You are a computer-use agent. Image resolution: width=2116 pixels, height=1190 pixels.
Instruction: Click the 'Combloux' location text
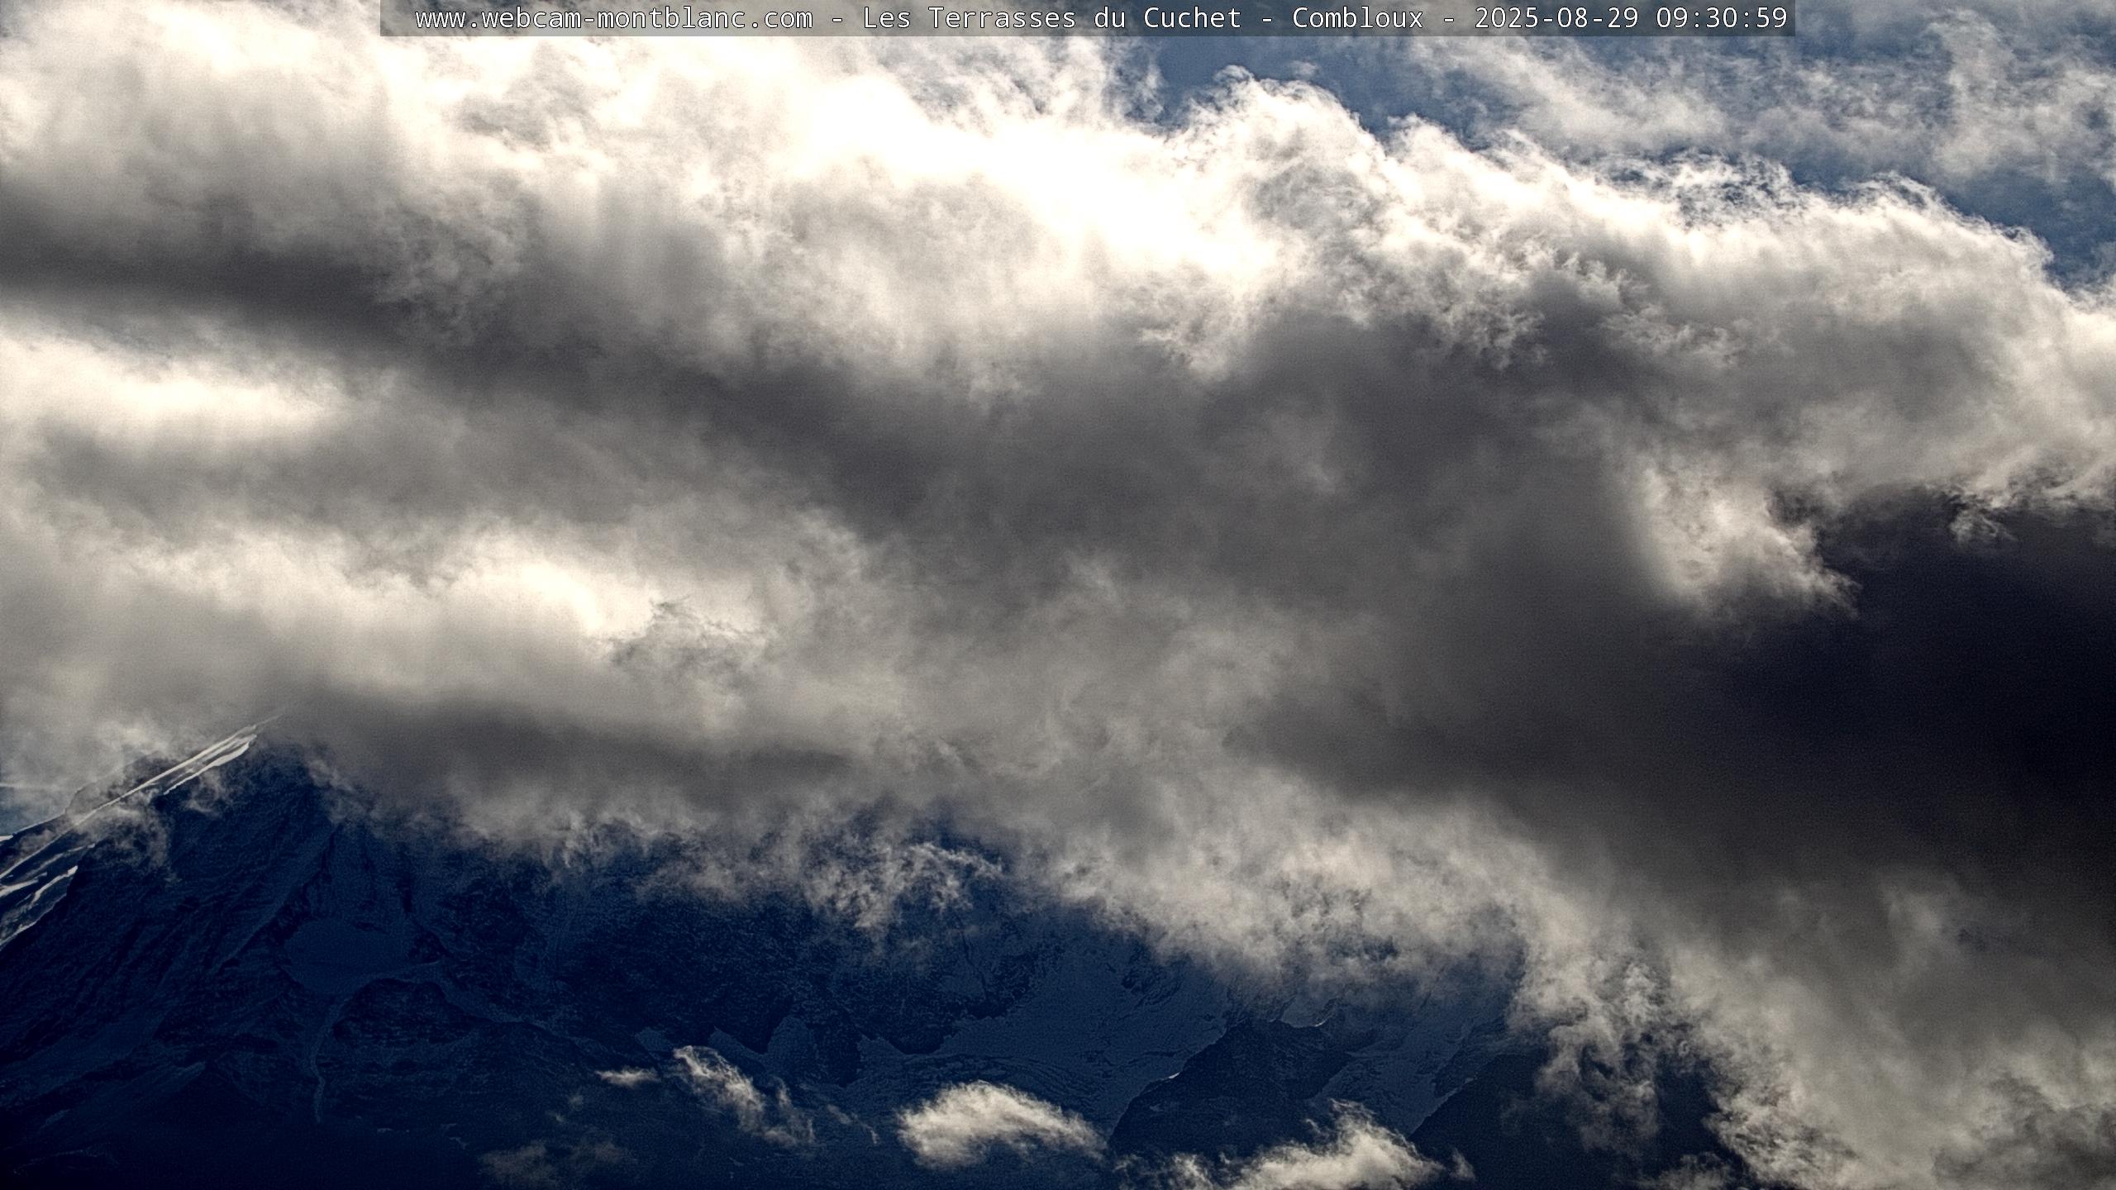pyautogui.click(x=1358, y=18)
